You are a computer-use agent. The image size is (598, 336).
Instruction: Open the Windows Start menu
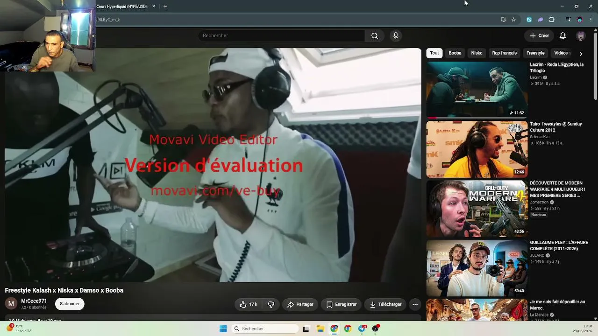223,329
